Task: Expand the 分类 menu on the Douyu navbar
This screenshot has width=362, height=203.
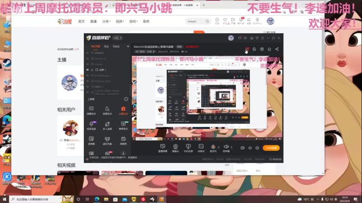Action: (x=106, y=21)
